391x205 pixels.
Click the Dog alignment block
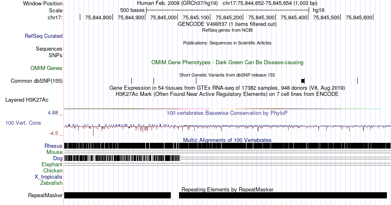[122, 158]
